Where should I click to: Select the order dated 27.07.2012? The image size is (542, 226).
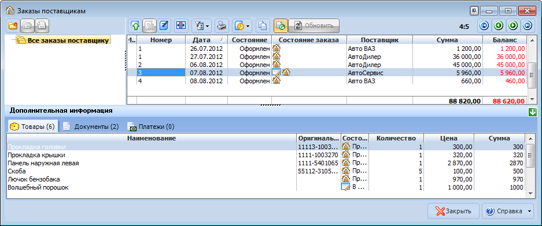(x=327, y=56)
